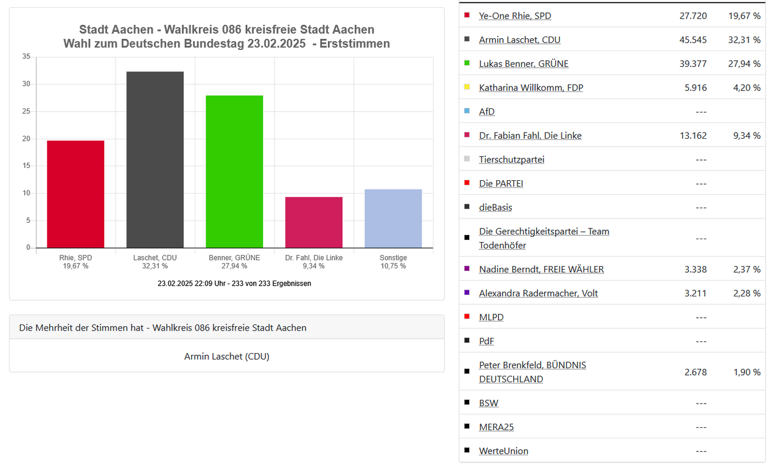
Task: Click the 13.162 vote count for Fahl
Action: (x=693, y=135)
